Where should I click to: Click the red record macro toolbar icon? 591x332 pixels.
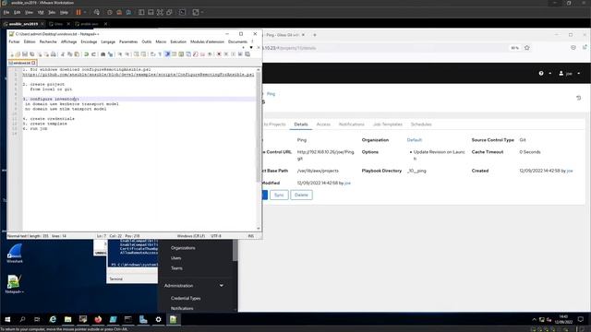pyautogui.click(x=219, y=54)
